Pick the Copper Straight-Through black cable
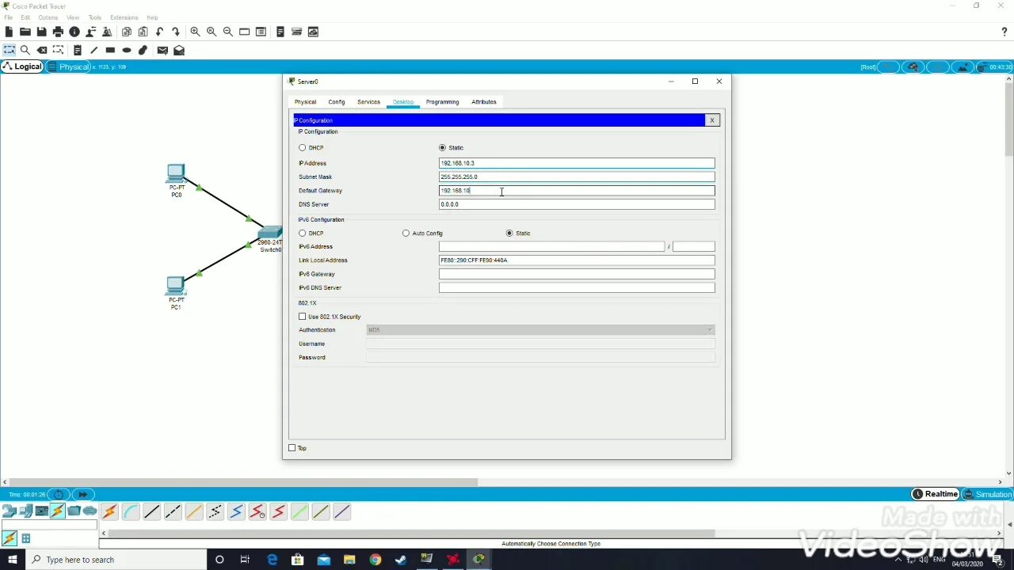The height and width of the screenshot is (570, 1014). 151,512
